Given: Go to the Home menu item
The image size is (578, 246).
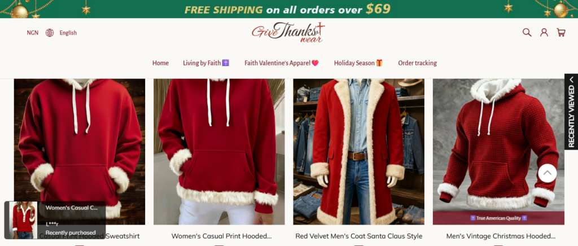Looking at the screenshot, I should click(160, 63).
